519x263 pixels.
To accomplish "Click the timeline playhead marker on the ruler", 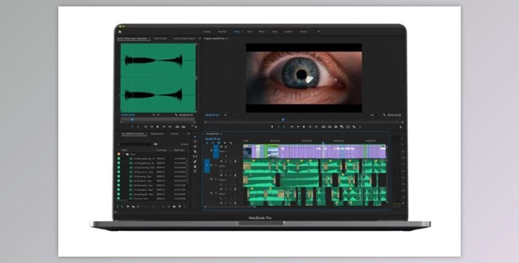I will tap(323, 143).
